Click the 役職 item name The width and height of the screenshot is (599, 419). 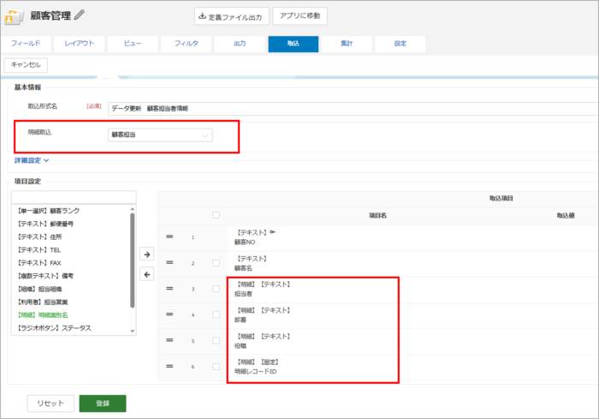coord(240,346)
